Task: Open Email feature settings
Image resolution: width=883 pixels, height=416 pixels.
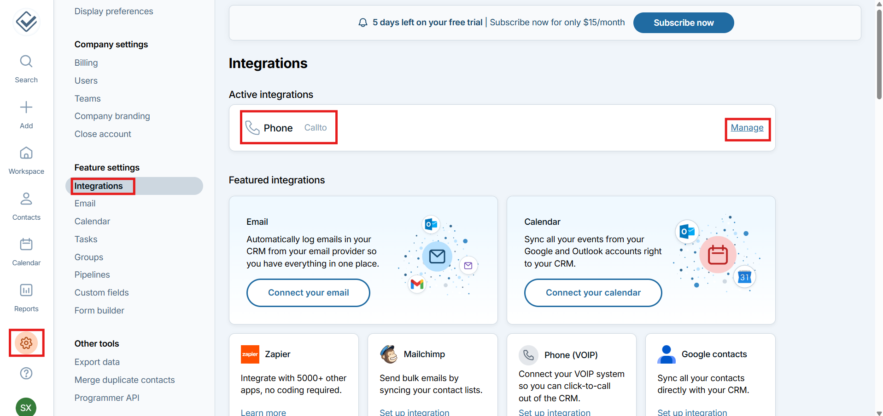Action: click(x=85, y=203)
